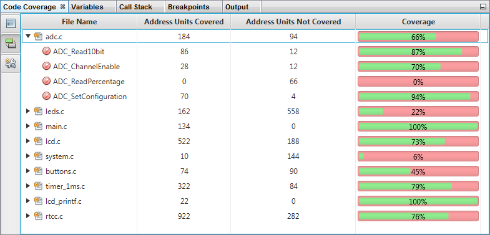The image size is (490, 235).
Task: Click the function icon next to ADC_ReadPercentage
Action: tap(46, 82)
